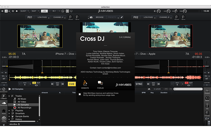The image size is (211, 131).
Task: Open the FX1 LOW-PASS effect dropdown
Action: click(42, 17)
